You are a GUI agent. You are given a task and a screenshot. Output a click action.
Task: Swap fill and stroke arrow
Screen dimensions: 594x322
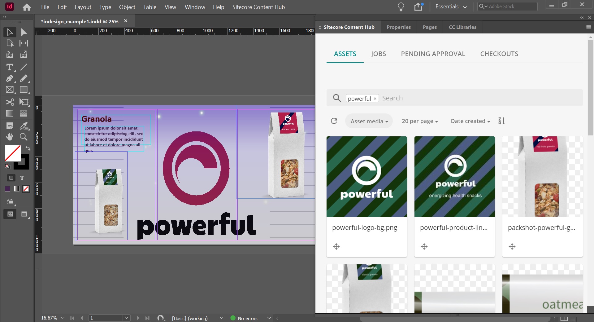pos(28,148)
